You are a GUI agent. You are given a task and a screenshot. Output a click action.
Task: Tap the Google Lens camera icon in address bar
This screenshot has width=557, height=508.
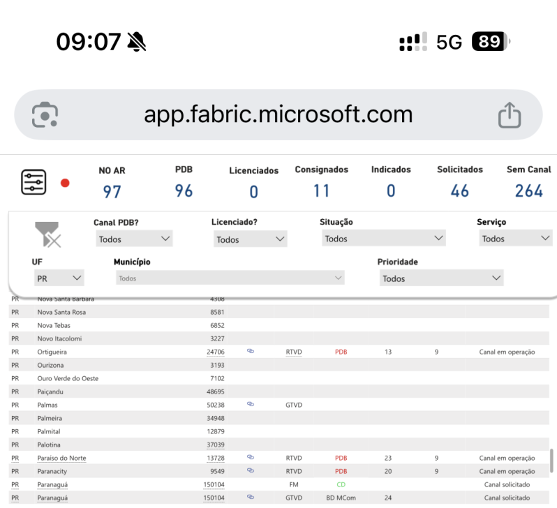45,114
